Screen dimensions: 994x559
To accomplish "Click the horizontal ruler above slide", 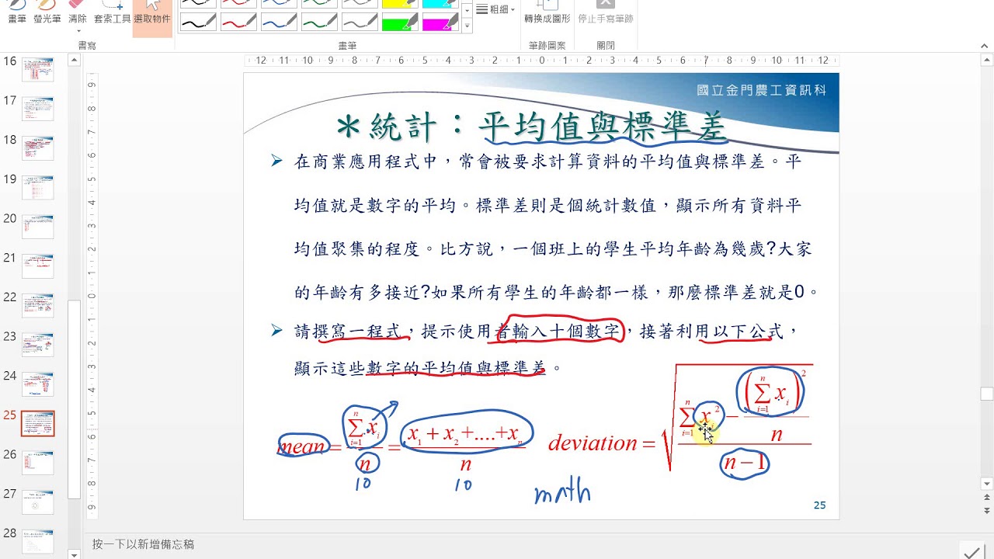I will [x=541, y=61].
